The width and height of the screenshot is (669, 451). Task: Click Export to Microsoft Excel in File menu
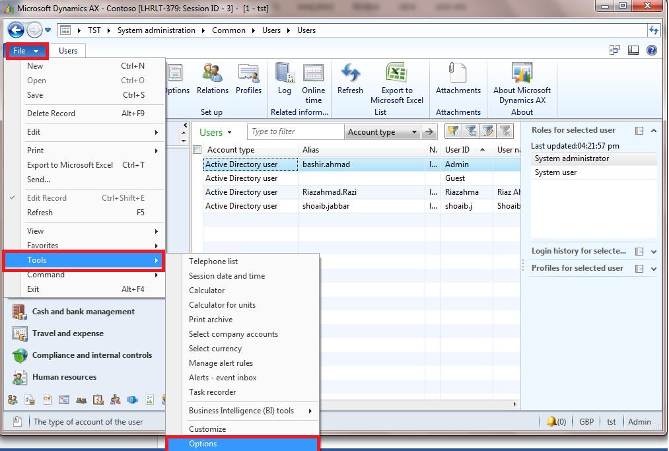point(92,164)
